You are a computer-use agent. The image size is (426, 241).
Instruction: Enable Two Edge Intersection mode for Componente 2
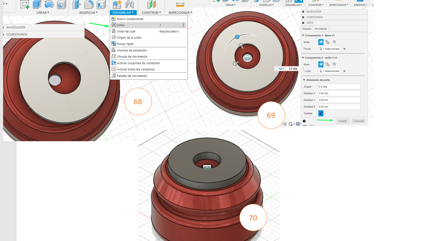coord(334,64)
